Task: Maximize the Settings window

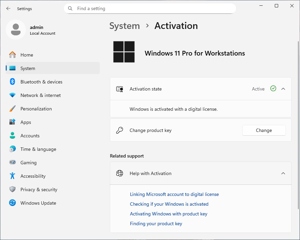Action: coord(276,6)
